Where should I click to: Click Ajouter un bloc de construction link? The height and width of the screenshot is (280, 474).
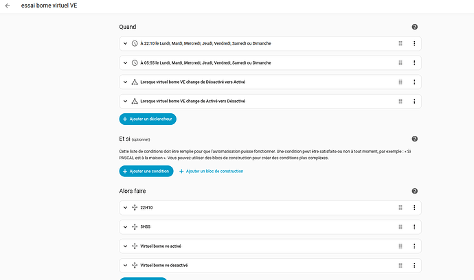coord(212,172)
